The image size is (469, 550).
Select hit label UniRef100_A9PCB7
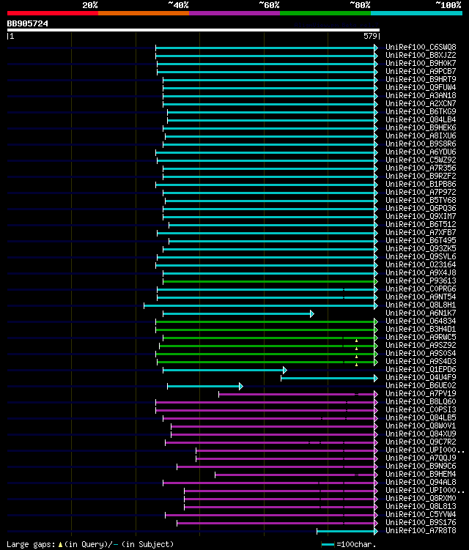(421, 71)
